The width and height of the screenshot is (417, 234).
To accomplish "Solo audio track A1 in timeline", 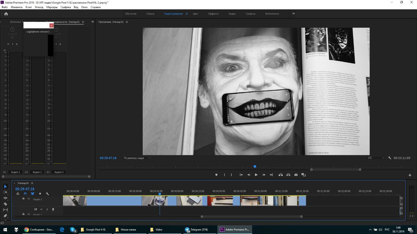I will (47, 209).
